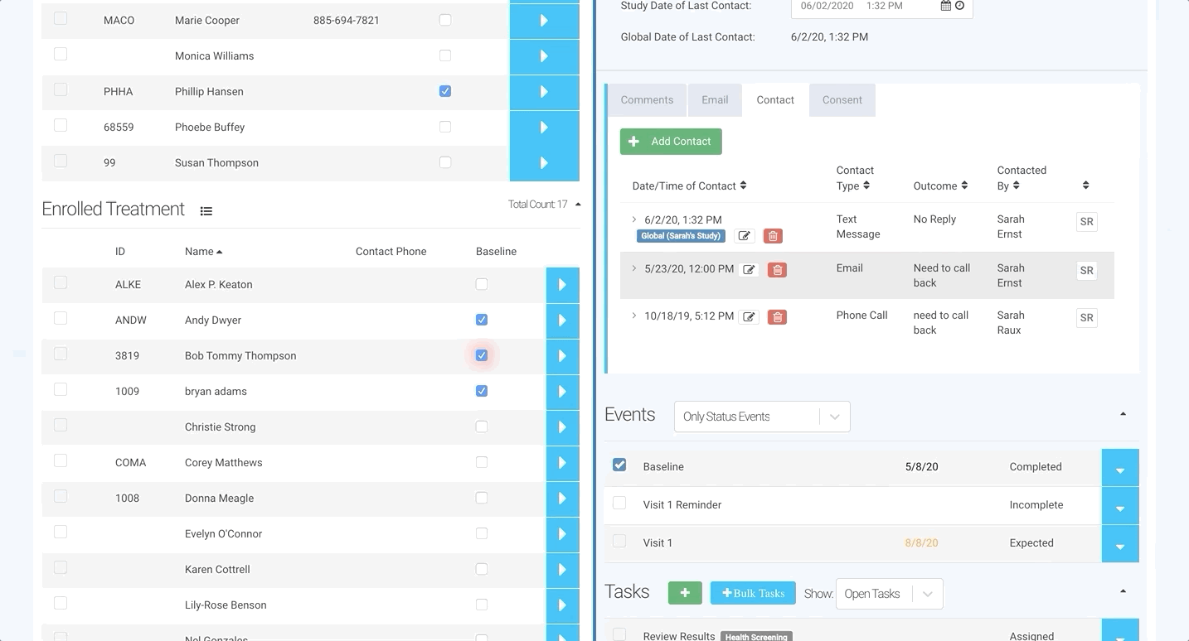Delete the 10/18/19 Phone Call contact

tap(777, 317)
